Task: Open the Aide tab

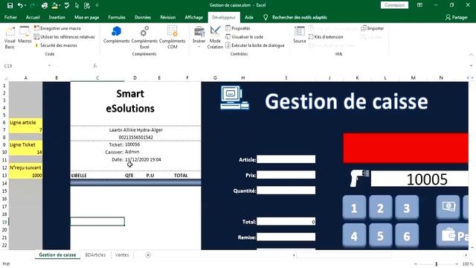Action: pyautogui.click(x=249, y=17)
